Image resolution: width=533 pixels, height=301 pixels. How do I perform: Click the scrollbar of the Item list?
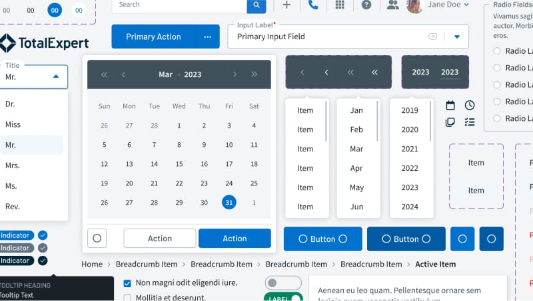pos(326,121)
